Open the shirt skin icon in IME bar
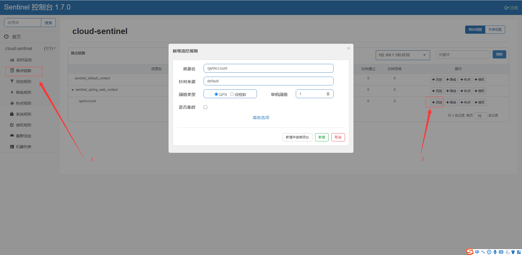Viewport: 522px width, 255px height. coord(513,252)
